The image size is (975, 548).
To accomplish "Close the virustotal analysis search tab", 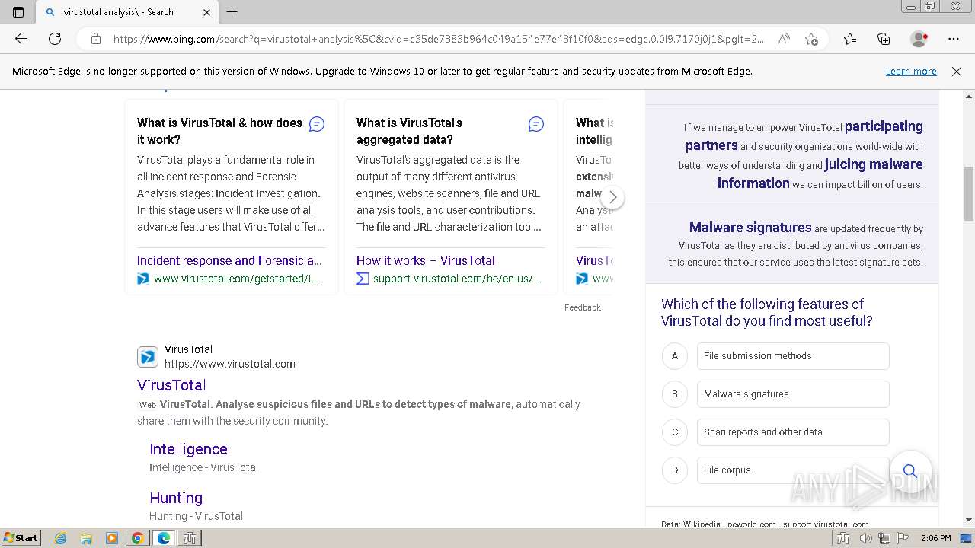I will pos(207,12).
